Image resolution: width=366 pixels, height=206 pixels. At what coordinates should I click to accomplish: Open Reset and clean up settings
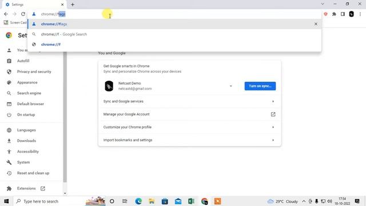pyautogui.click(x=33, y=173)
